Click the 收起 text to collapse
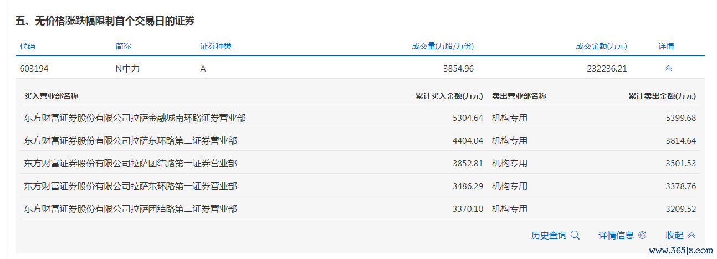The width and height of the screenshot is (717, 259). pos(674,235)
